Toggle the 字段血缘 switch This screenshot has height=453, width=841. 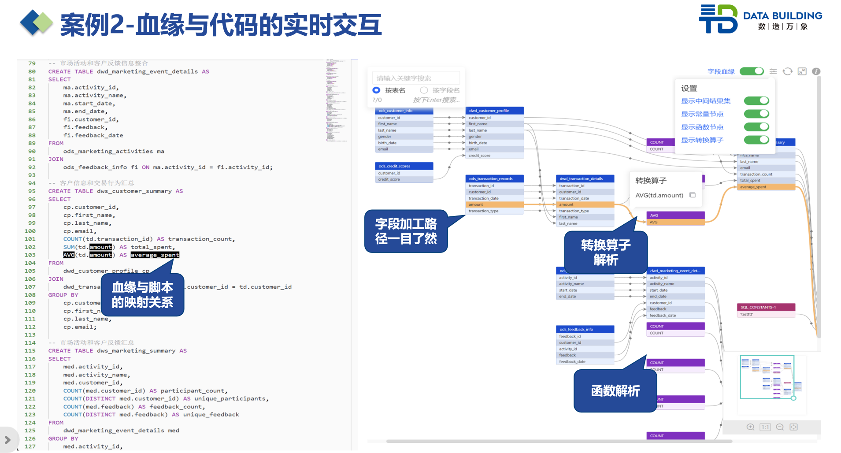(x=752, y=71)
